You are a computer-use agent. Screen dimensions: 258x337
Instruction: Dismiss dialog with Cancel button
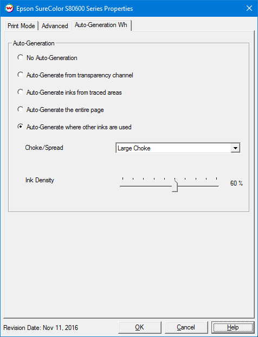pyautogui.click(x=186, y=327)
